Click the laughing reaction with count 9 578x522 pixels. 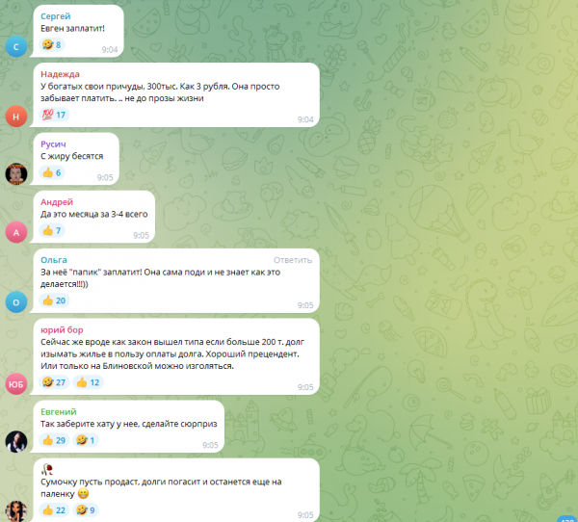coord(86,510)
